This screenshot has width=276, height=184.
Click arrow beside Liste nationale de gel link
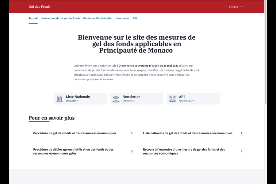tap(242, 133)
